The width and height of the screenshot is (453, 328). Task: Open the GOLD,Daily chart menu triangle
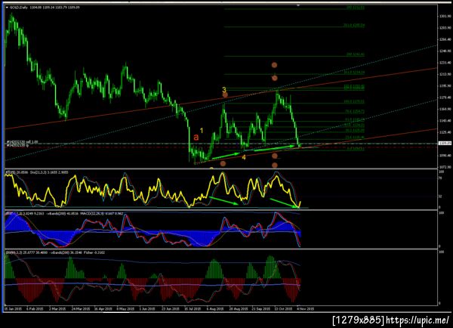[7, 8]
